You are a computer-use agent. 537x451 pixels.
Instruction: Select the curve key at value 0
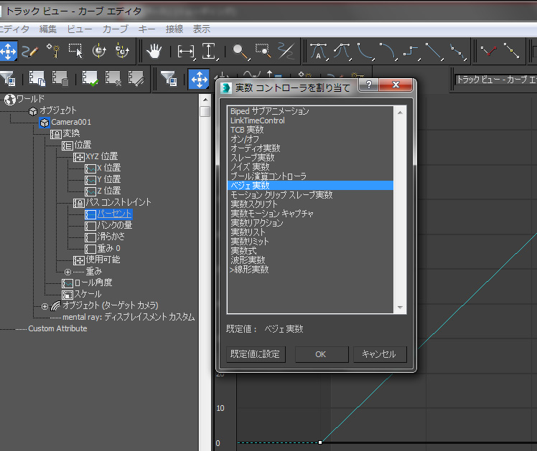tap(320, 442)
